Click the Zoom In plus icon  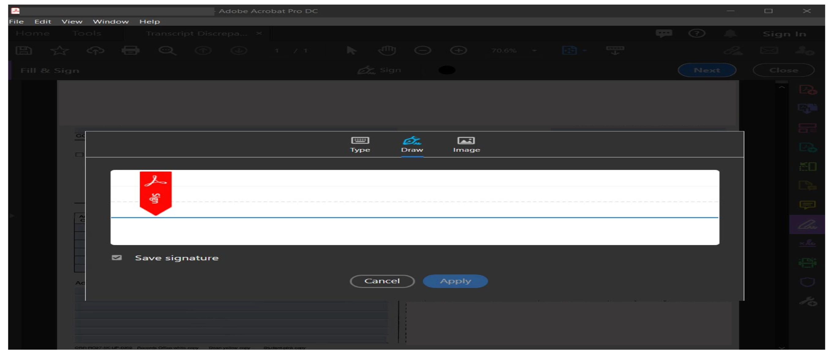click(x=458, y=50)
